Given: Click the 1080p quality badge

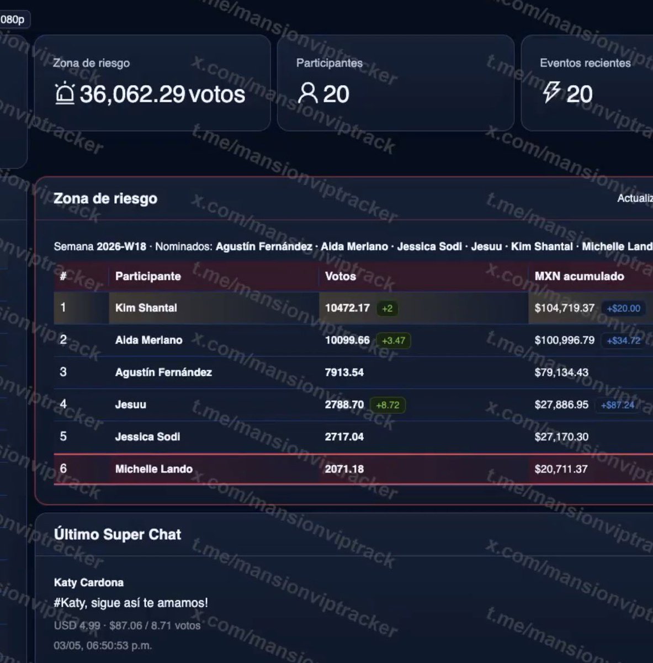Looking at the screenshot, I should click(x=13, y=19).
